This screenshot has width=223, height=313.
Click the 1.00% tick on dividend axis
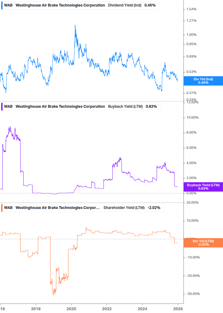(191, 35)
